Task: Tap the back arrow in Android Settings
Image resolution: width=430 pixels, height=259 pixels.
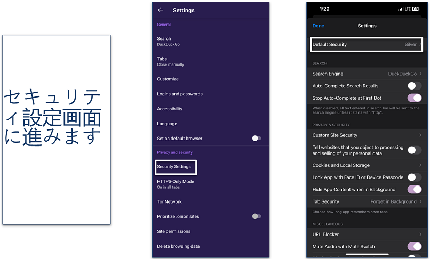Action: (161, 10)
